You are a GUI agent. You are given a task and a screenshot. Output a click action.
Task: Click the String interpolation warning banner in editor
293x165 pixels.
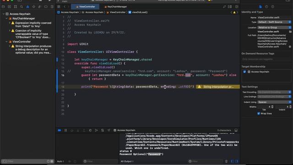[x=218, y=87]
